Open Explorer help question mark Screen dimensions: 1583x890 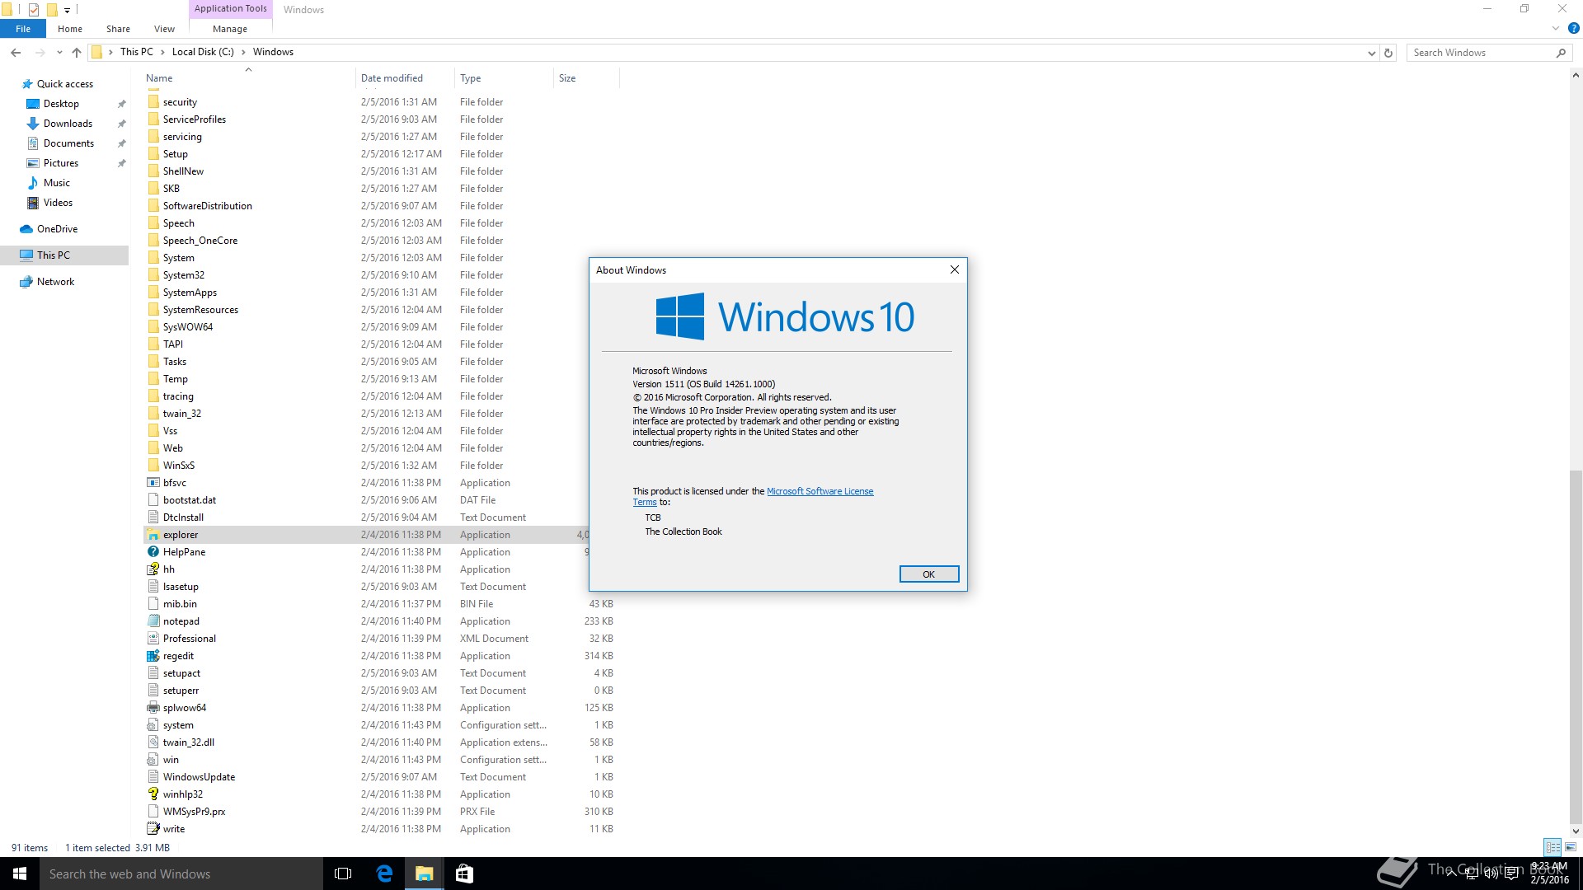click(x=1573, y=28)
